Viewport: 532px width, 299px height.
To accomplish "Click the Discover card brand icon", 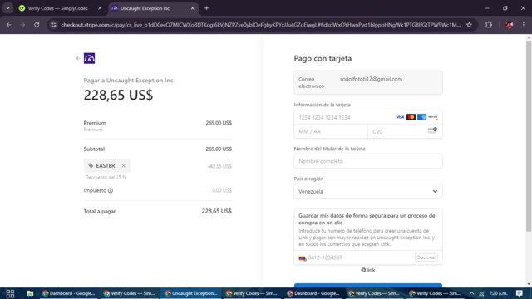I will (432, 117).
